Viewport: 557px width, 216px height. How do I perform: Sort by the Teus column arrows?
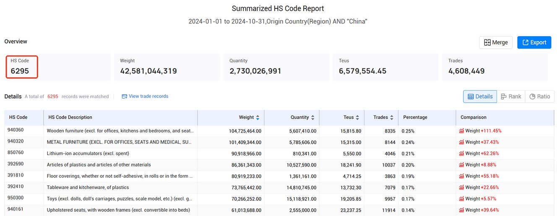357,117
